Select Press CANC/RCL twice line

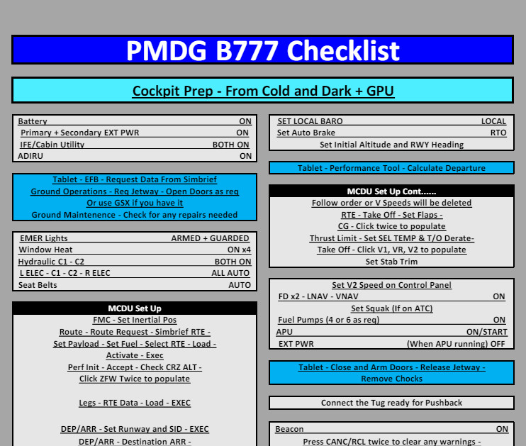click(x=391, y=442)
